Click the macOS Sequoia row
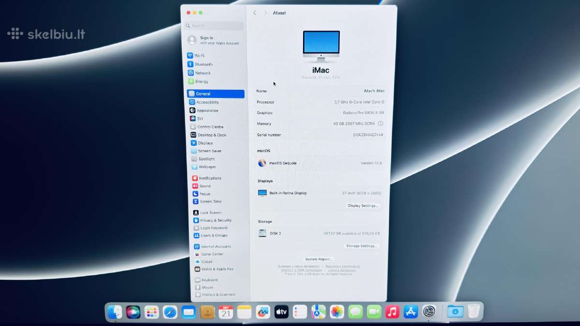This screenshot has width=580, height=326. pos(321,163)
